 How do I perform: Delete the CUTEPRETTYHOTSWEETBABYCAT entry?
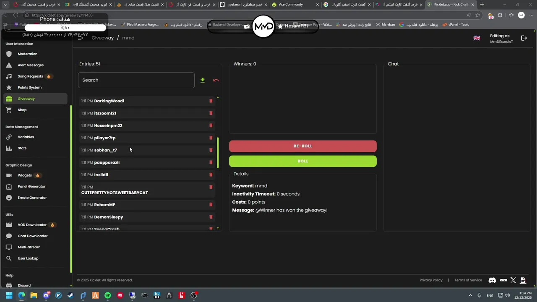(x=211, y=187)
